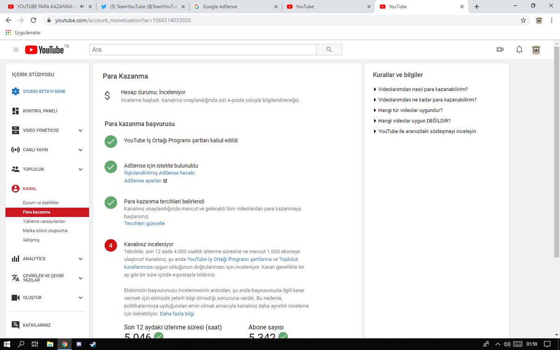
Task: Open YouTube İş Ortağı Programı şartlarına link
Action: (x=230, y=259)
